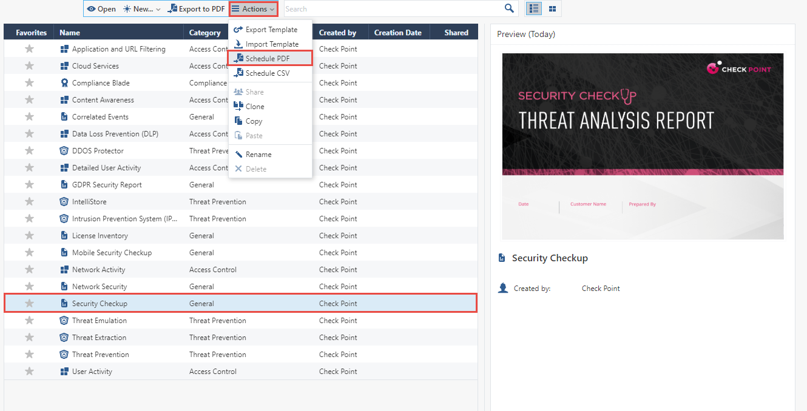
Task: Click Detailed User Activity view icon
Action: pos(64,168)
